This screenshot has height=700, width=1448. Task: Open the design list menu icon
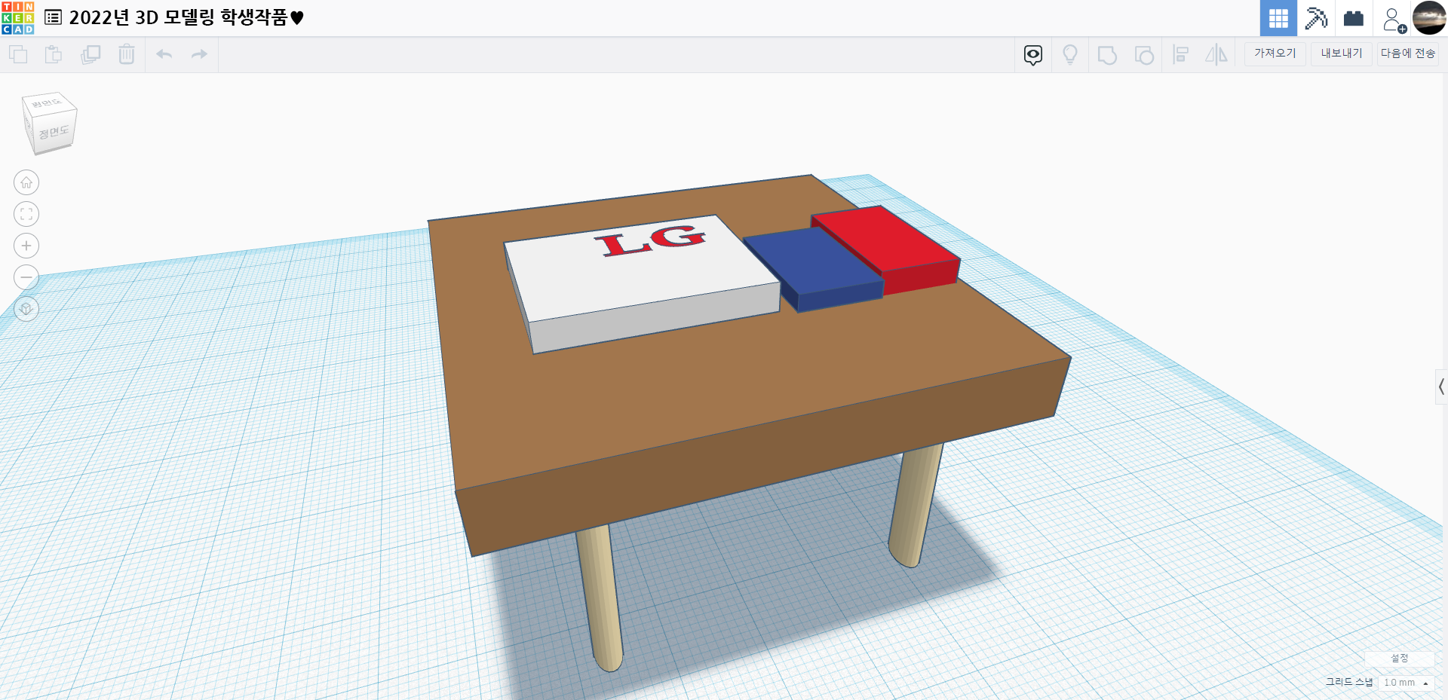(53, 17)
